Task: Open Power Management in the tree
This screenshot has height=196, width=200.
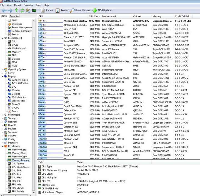Action: 22,27
